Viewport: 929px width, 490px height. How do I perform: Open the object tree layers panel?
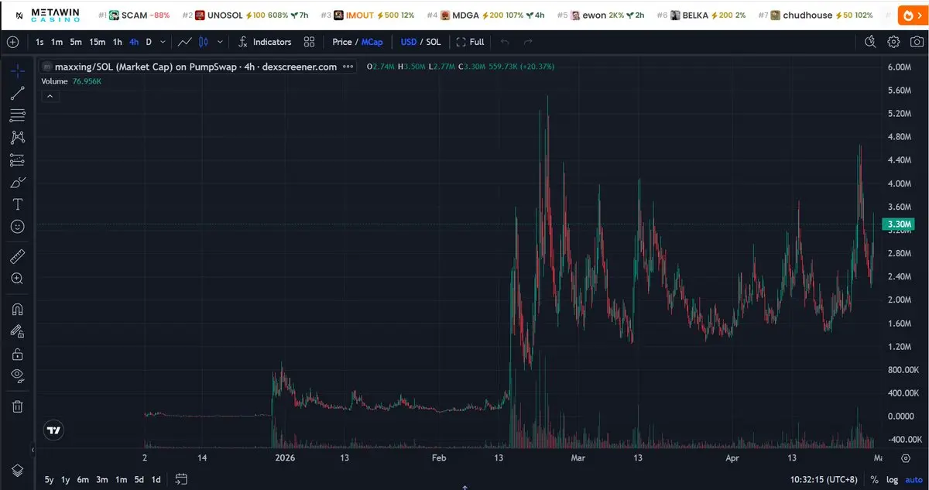[17, 470]
